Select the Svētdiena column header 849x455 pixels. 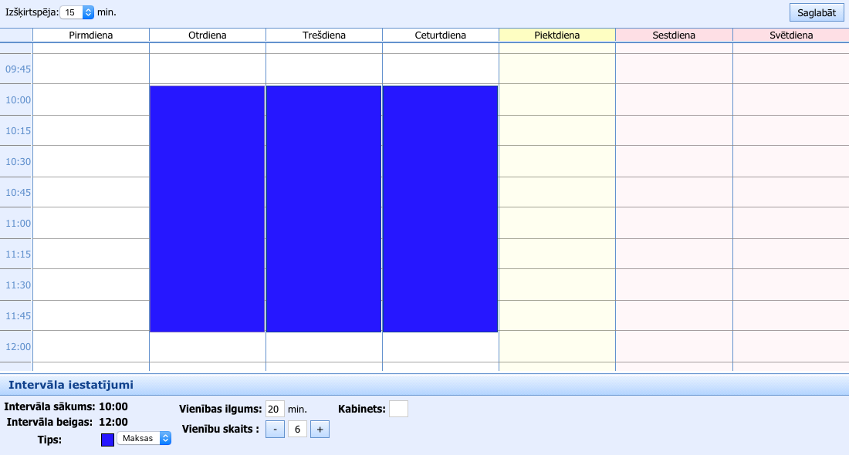point(790,35)
